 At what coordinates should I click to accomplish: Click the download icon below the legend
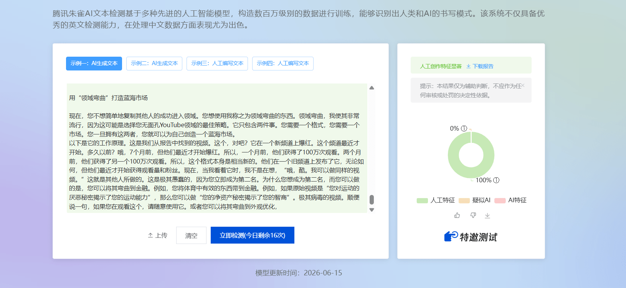pos(487,216)
